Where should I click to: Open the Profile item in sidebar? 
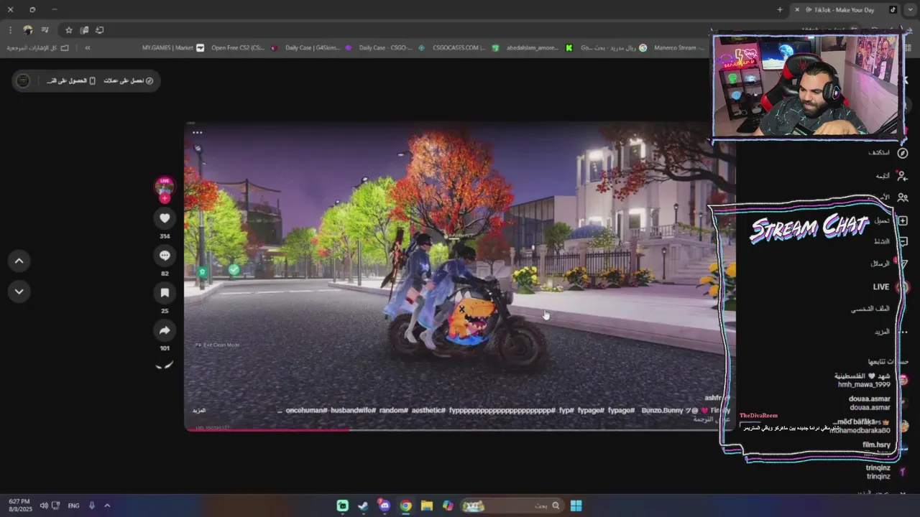click(870, 309)
